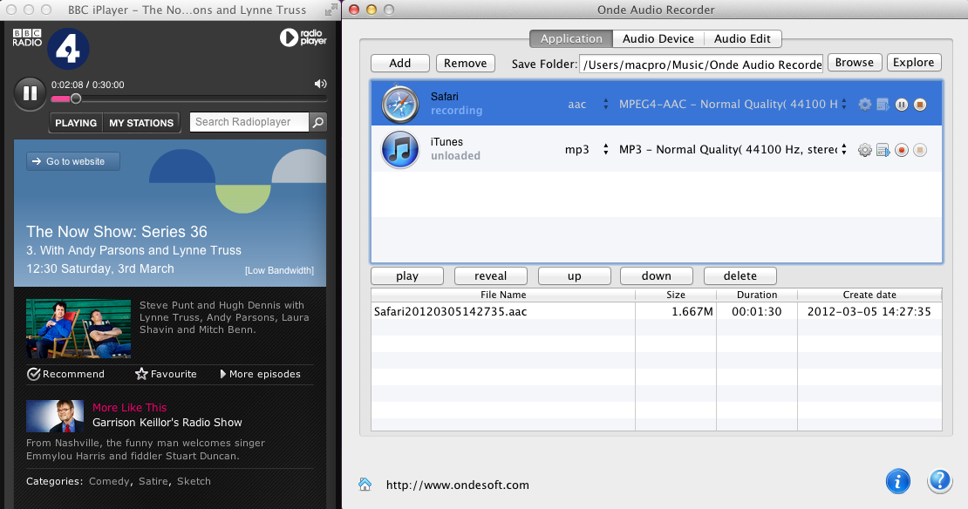Pause the Safari recording in Onde
This screenshot has height=509, width=968.
(902, 105)
